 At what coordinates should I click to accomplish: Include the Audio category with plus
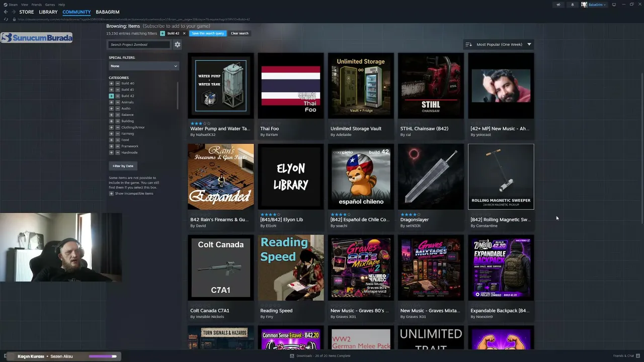point(111,109)
